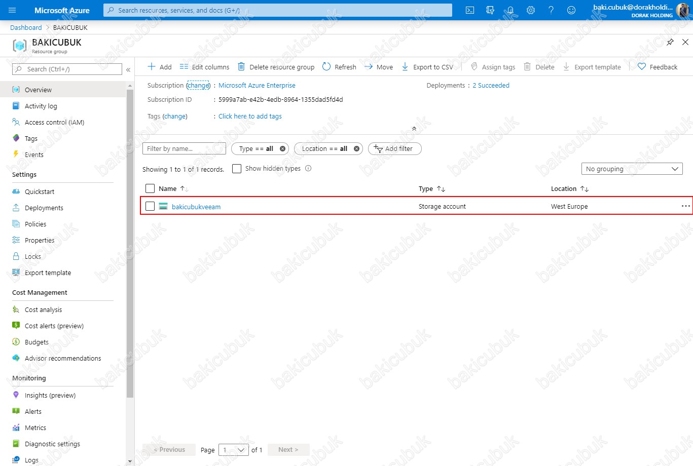Open Edit columns
Screen dimensions: 693x466
coord(204,67)
